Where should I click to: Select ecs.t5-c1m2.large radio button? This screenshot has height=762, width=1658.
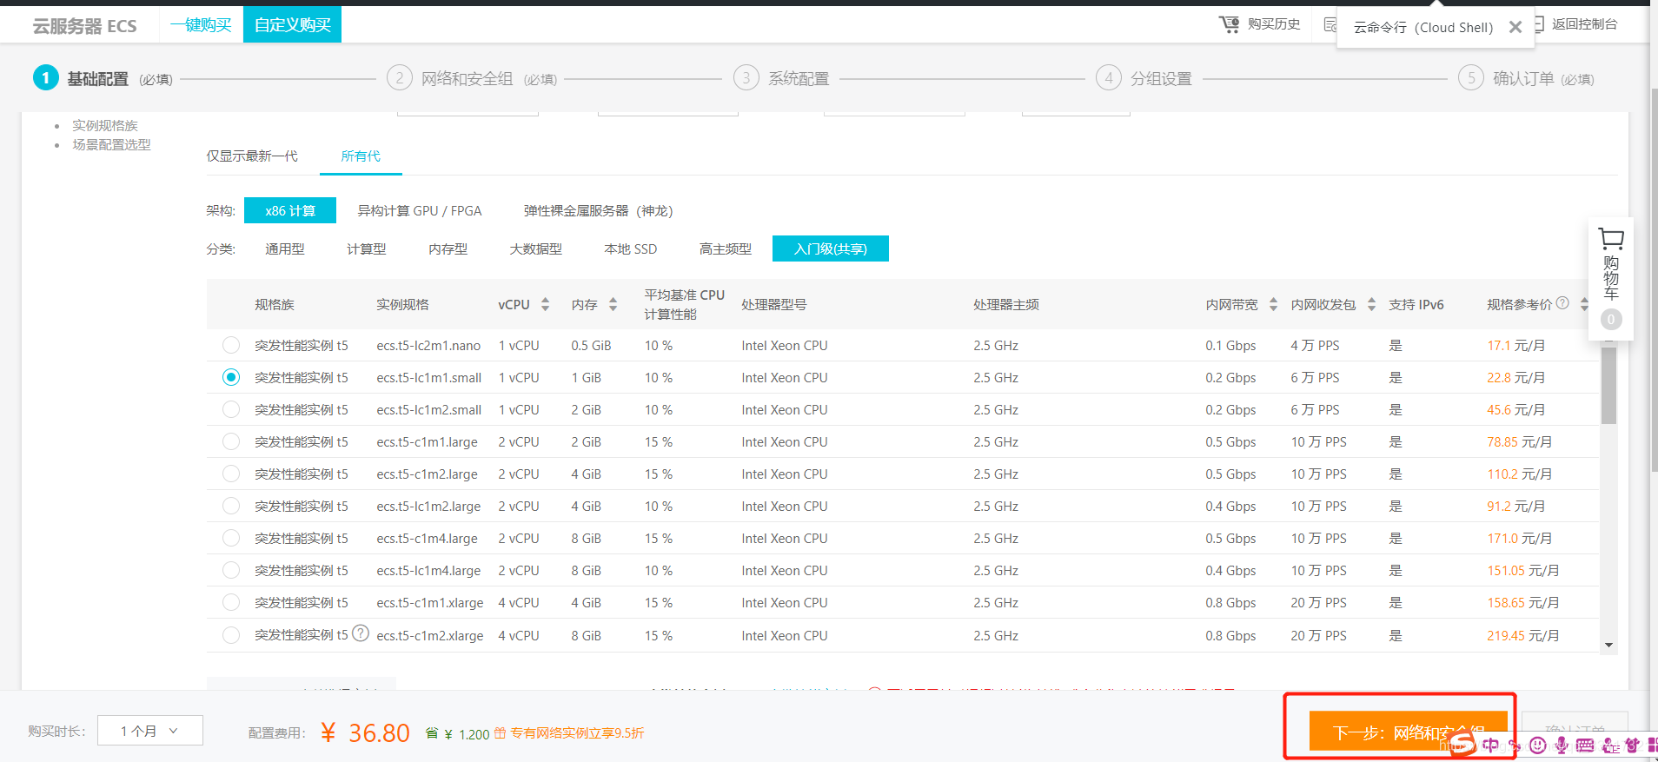[x=231, y=474]
